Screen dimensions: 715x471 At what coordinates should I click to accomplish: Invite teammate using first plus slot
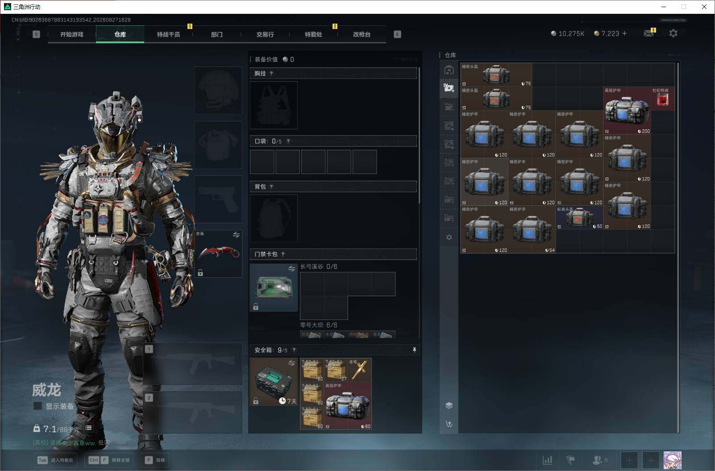point(629,460)
